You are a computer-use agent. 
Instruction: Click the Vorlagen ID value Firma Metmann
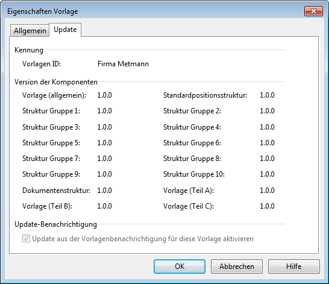123,64
